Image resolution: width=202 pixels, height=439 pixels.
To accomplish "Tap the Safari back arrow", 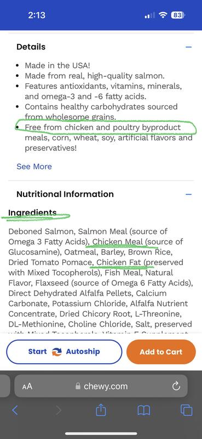I will pyautogui.click(x=15, y=410).
